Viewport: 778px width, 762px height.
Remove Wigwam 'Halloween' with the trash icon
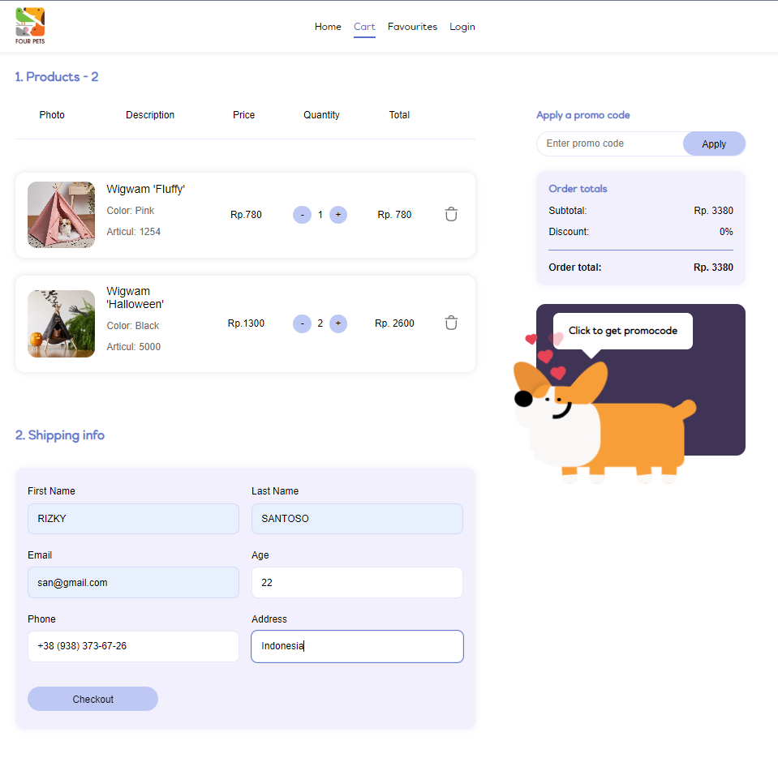coord(451,323)
